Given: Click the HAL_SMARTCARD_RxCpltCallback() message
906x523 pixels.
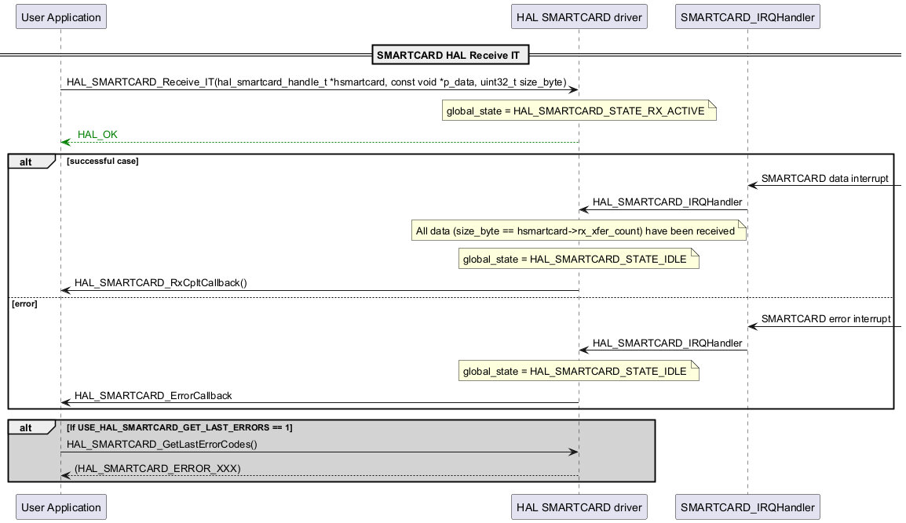Looking at the screenshot, I should click(x=160, y=283).
